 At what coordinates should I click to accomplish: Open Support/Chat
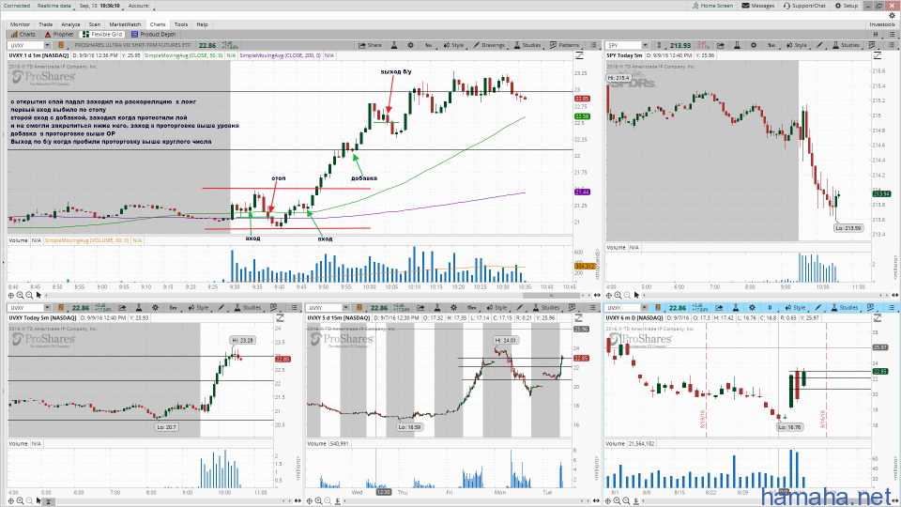(804, 6)
